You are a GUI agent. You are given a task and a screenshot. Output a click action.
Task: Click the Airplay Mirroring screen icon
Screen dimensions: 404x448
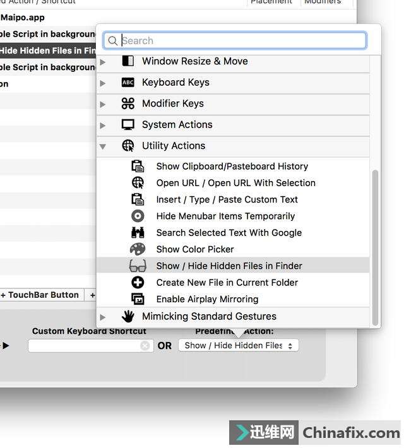(x=138, y=299)
